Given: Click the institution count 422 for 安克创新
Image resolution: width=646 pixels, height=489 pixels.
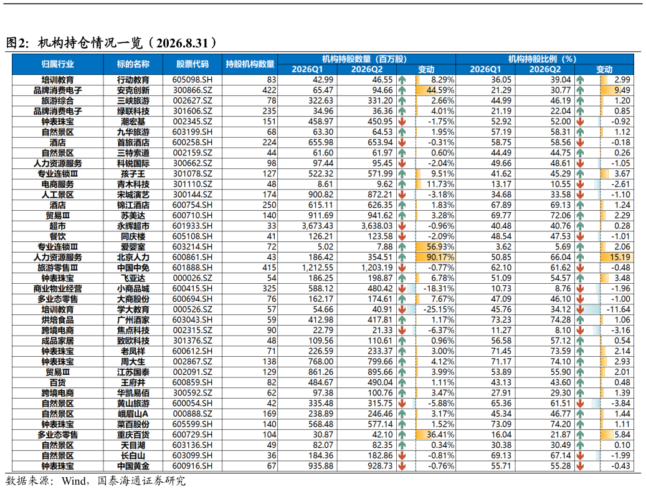Looking at the screenshot, I should pos(269,90).
